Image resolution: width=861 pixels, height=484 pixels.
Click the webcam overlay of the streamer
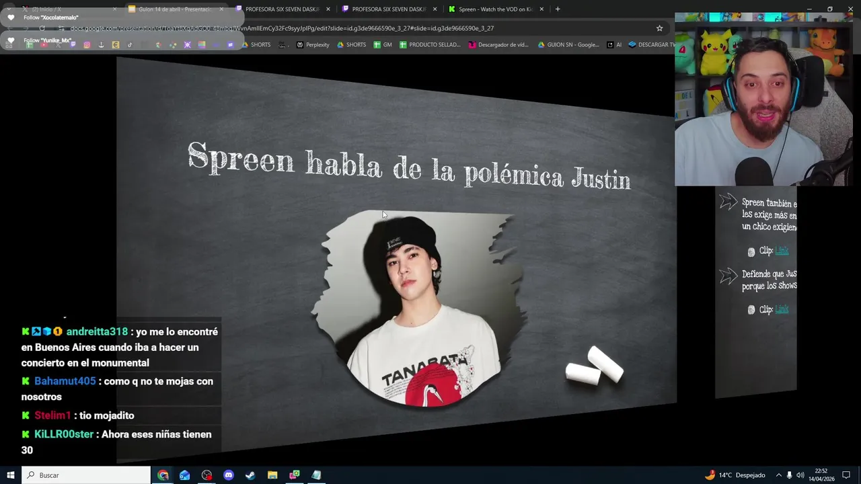[x=763, y=99]
